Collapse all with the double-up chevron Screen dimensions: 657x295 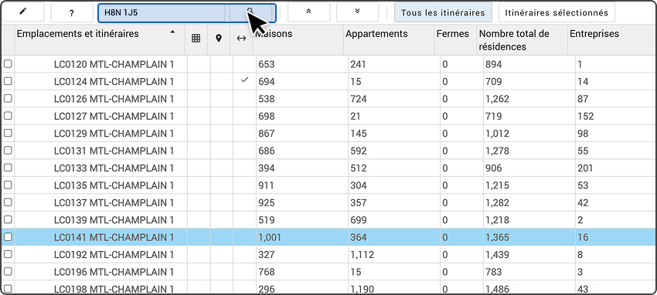tap(309, 12)
